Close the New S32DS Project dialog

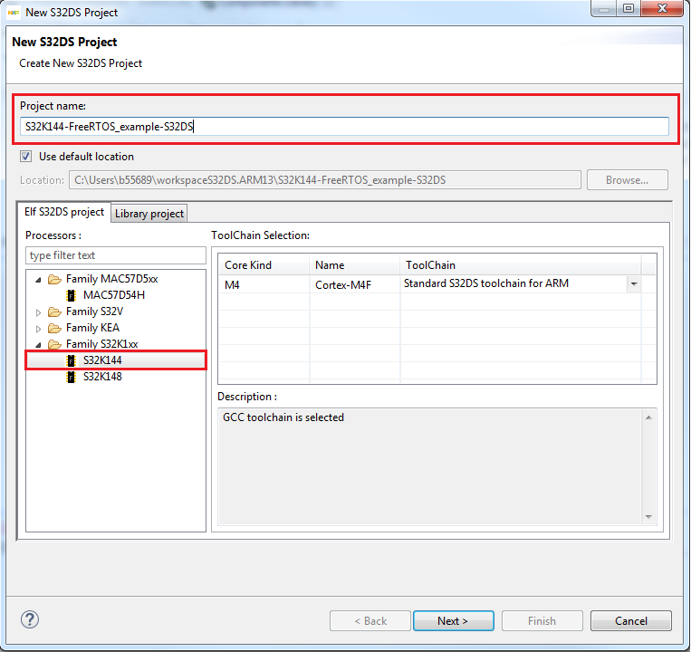(662, 8)
